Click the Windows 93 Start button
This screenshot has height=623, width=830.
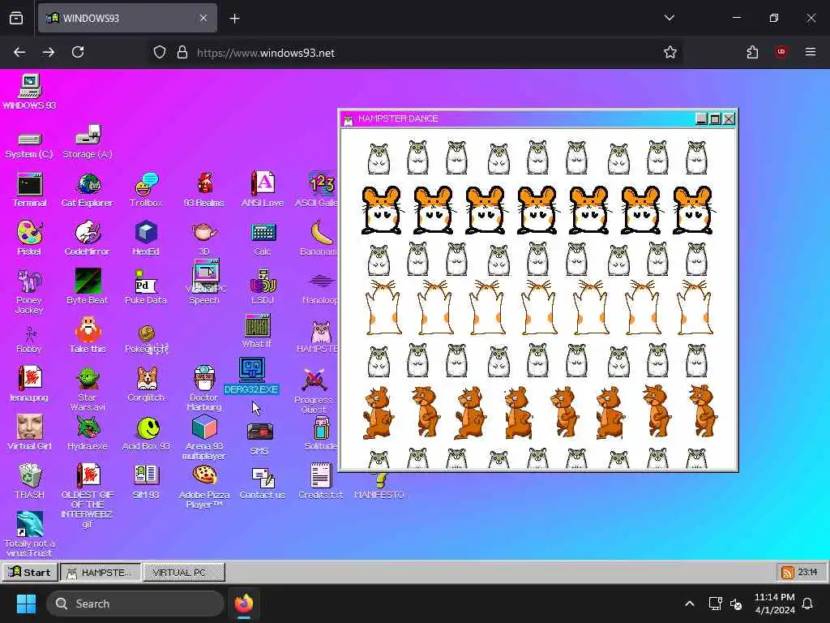[x=30, y=572]
